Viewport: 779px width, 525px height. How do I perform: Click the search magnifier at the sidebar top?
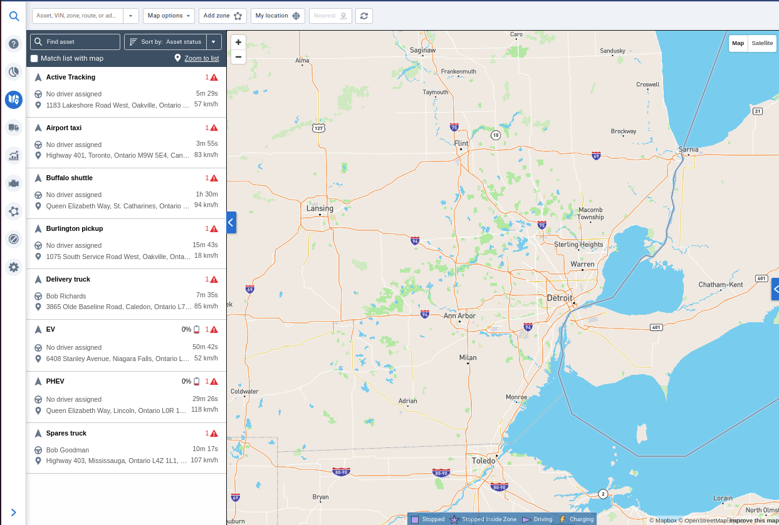coord(14,16)
